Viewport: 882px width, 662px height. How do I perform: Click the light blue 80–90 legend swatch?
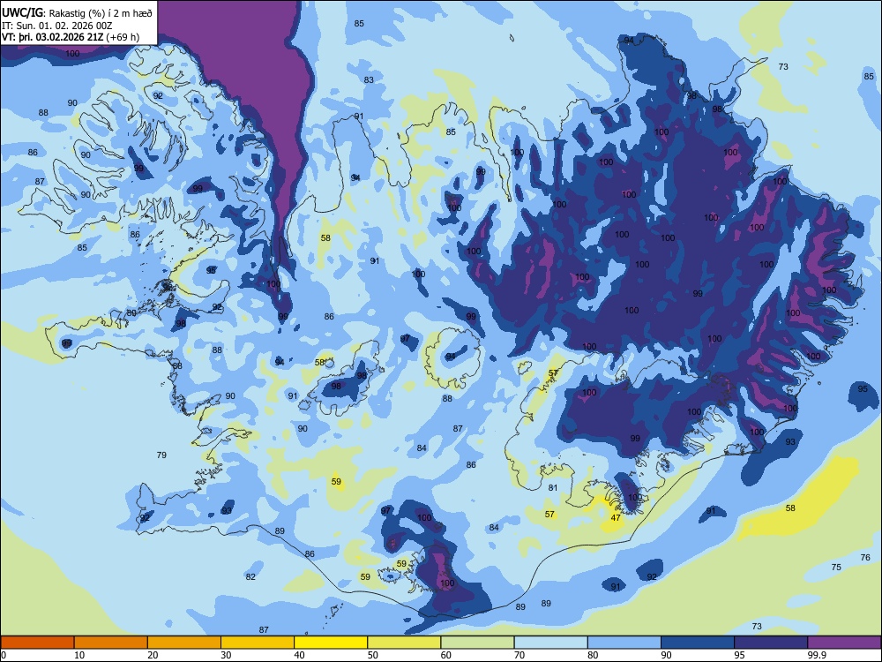coord(624,643)
